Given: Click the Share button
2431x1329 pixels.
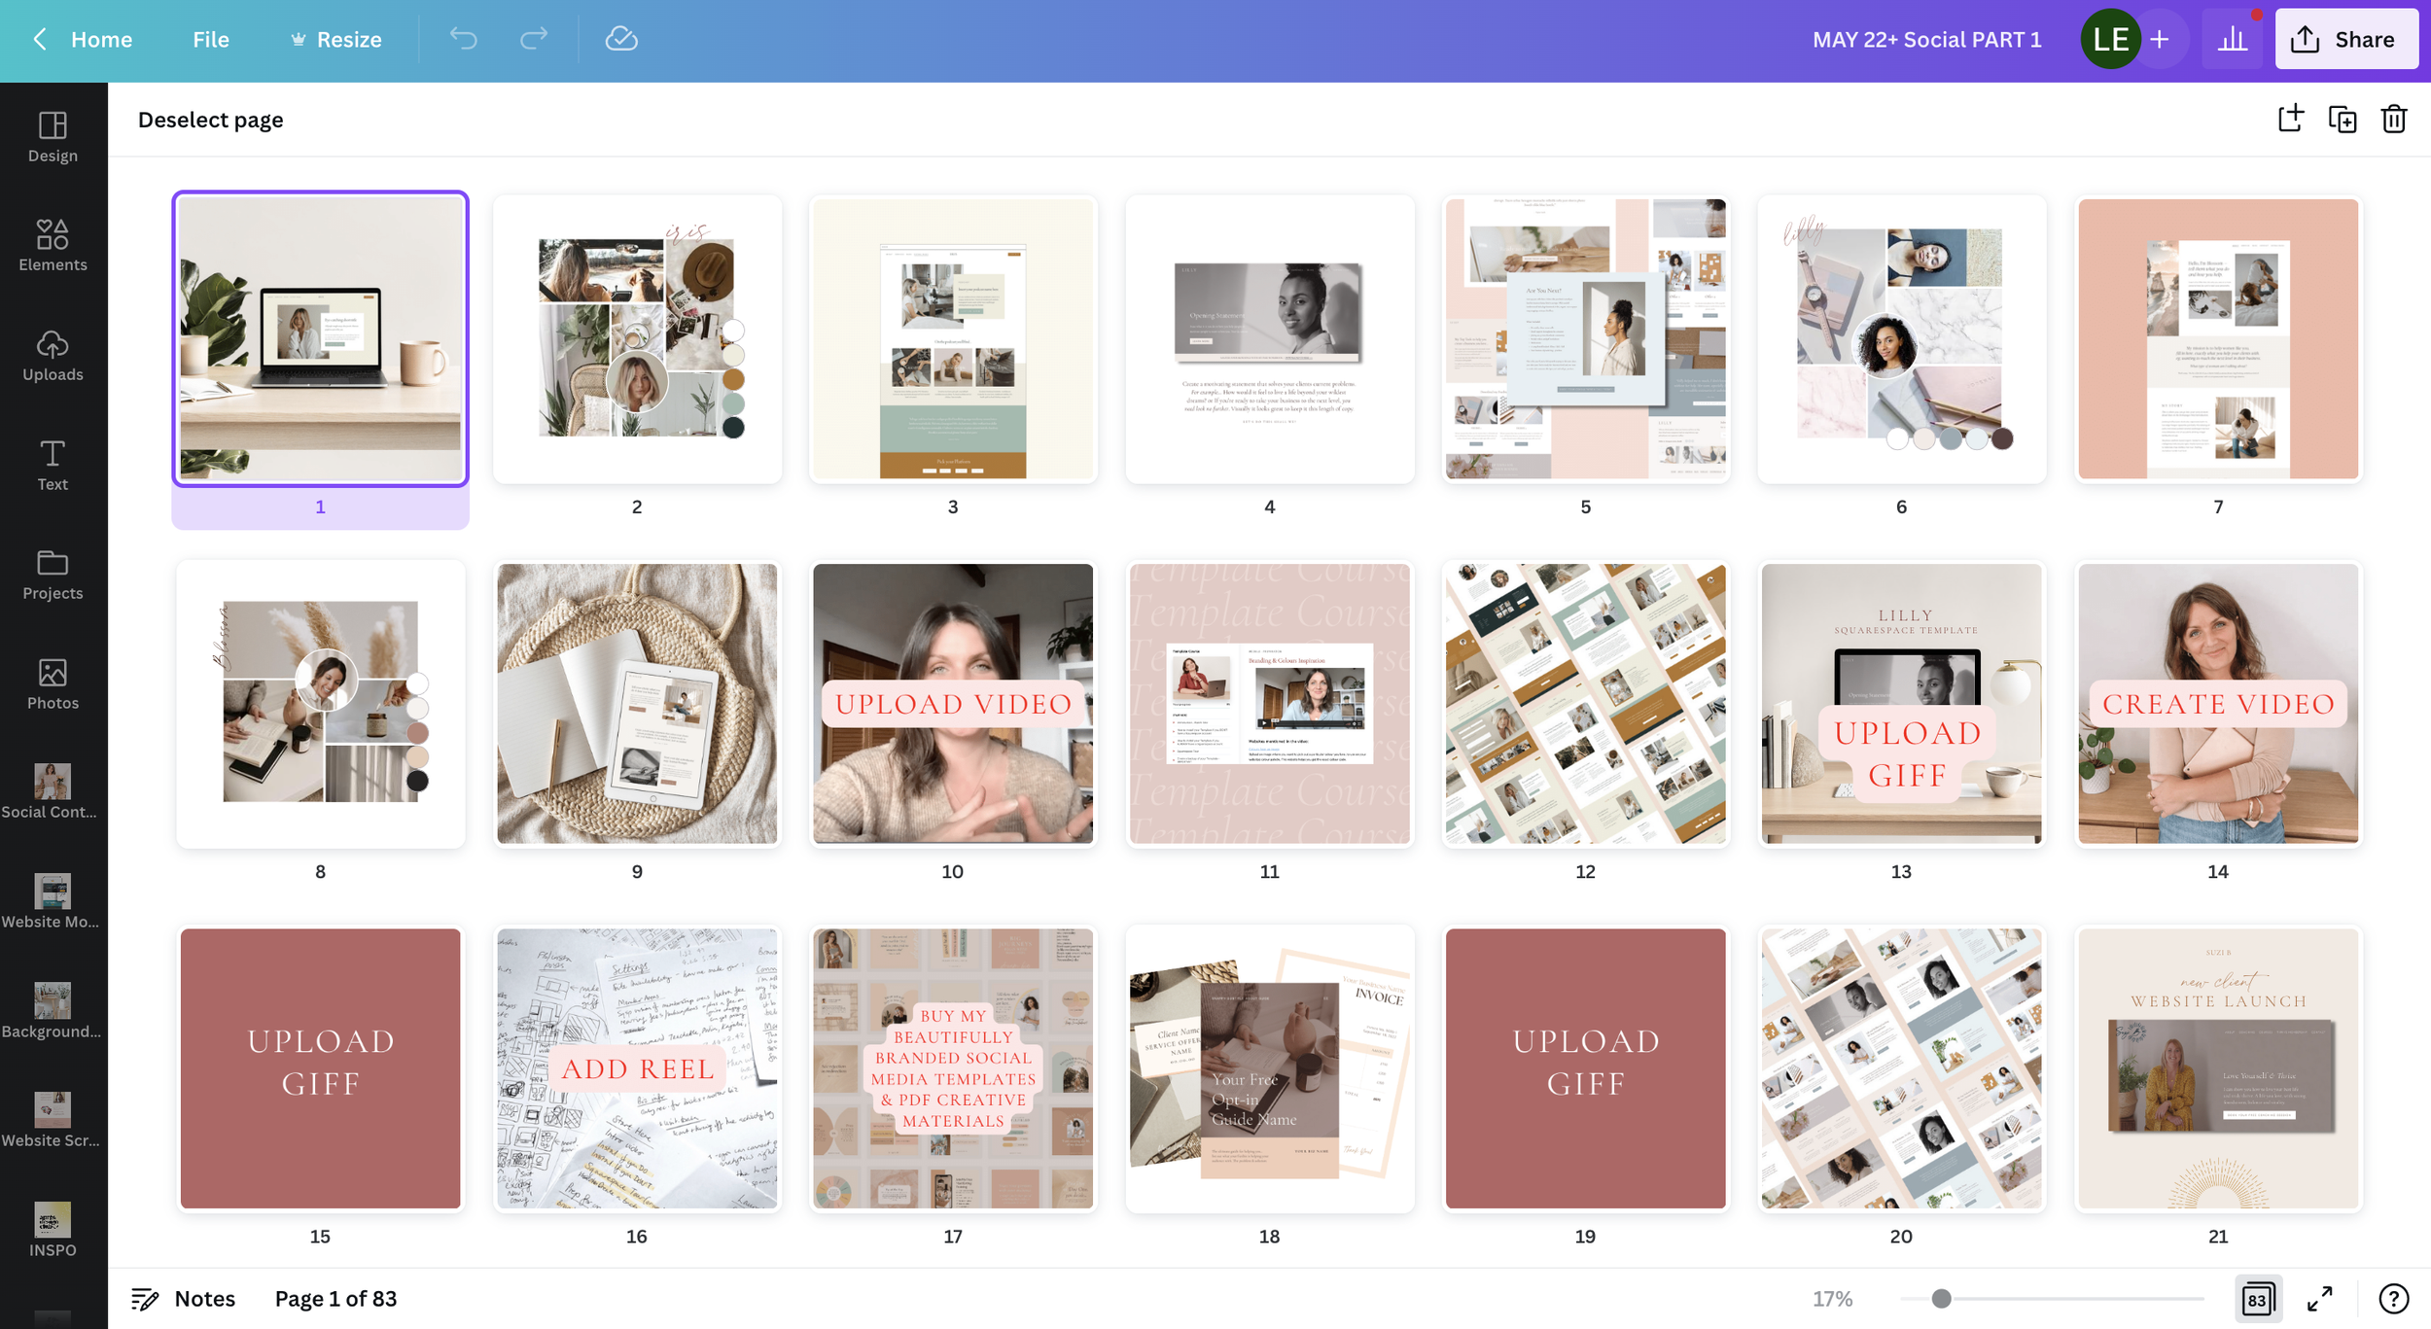Looking at the screenshot, I should tap(2345, 40).
